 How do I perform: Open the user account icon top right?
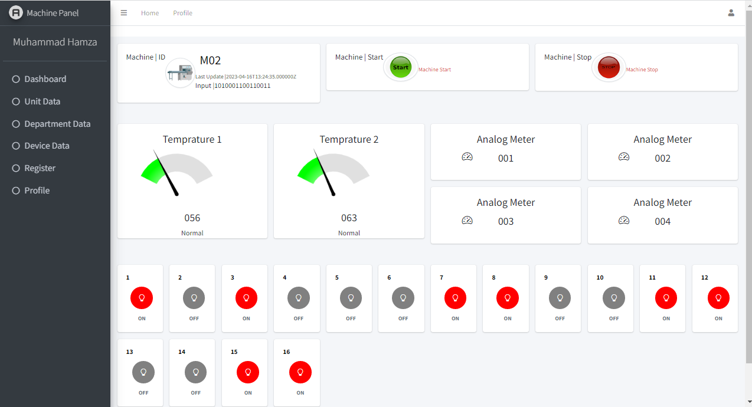point(731,12)
